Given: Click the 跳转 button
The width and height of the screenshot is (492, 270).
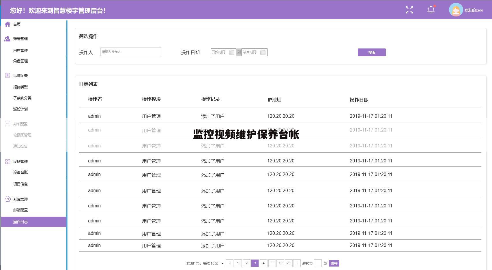Looking at the screenshot, I should pyautogui.click(x=334, y=263).
